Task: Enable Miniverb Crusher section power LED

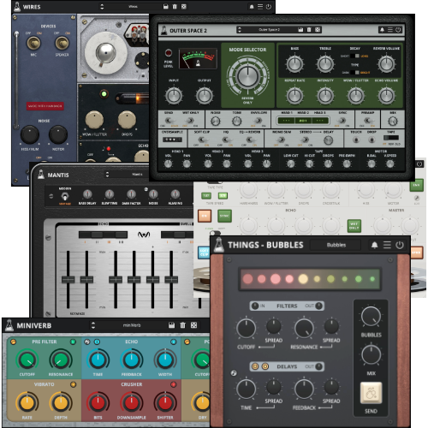Action: tap(174, 384)
